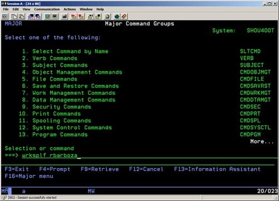The width and height of the screenshot is (279, 201).
Task: Select option 1 Select Command by Name
Action: pos(65,51)
